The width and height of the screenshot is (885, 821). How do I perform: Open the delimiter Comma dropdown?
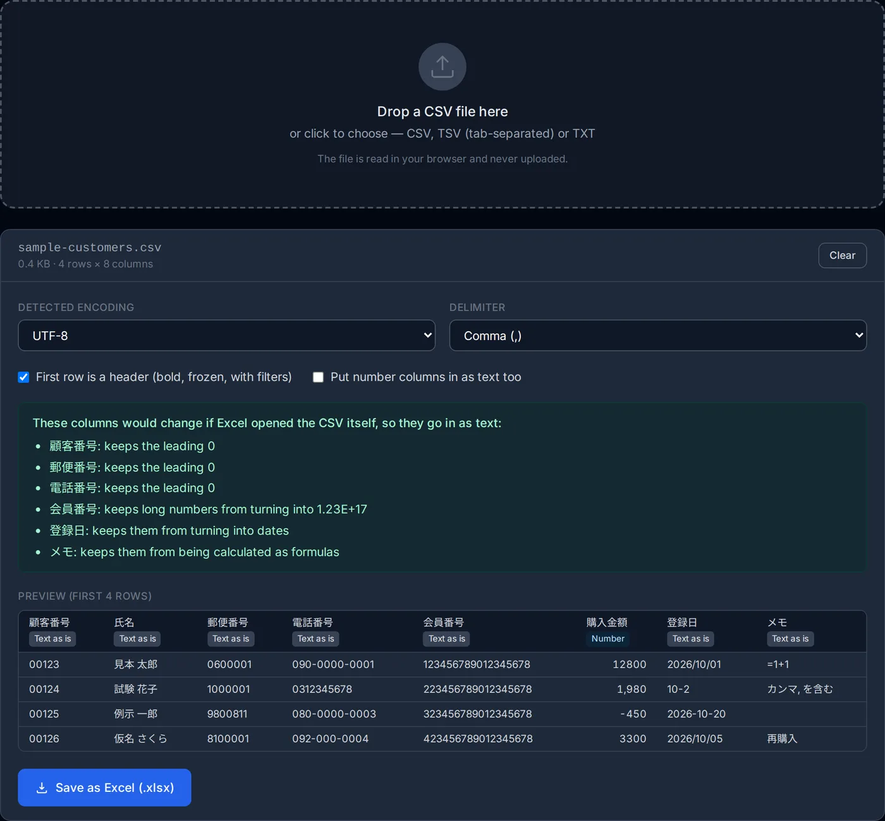pos(658,336)
